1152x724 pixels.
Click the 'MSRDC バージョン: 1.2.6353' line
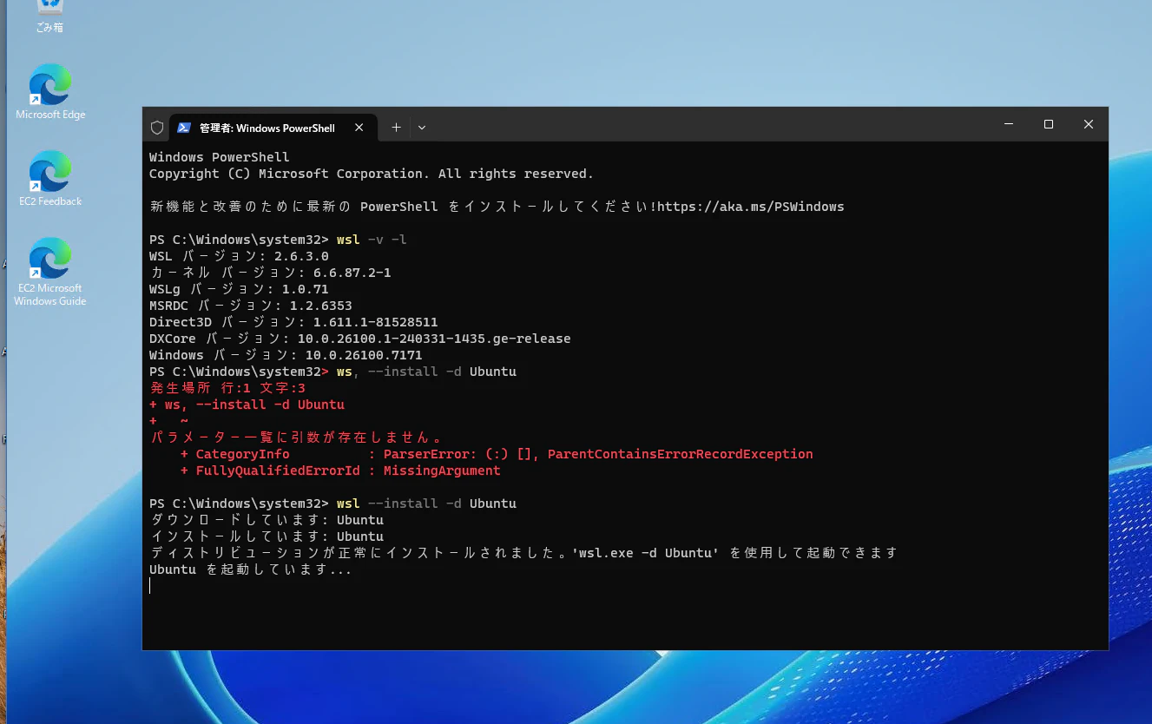point(251,306)
